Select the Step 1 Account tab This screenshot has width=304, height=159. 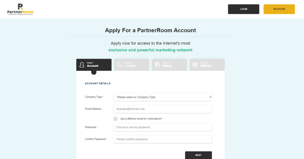[94, 65]
